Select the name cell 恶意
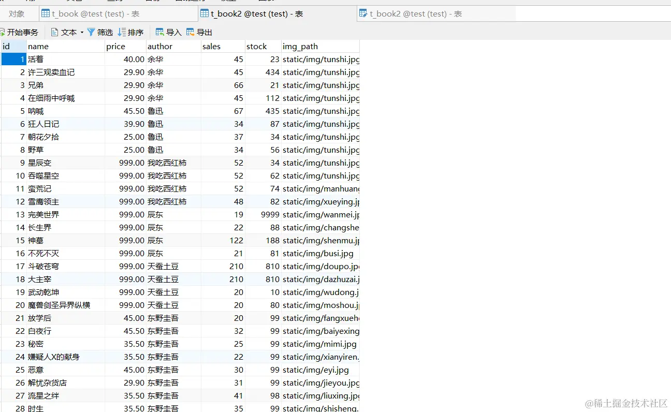 (x=65, y=370)
